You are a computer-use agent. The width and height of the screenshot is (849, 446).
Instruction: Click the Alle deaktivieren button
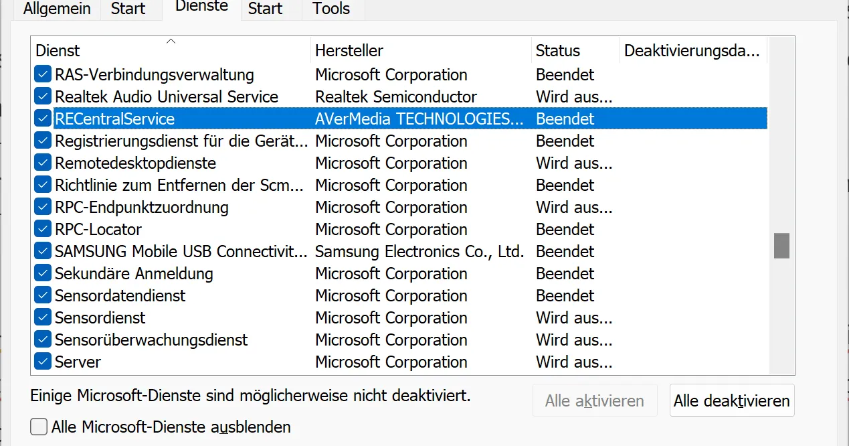coord(732,400)
